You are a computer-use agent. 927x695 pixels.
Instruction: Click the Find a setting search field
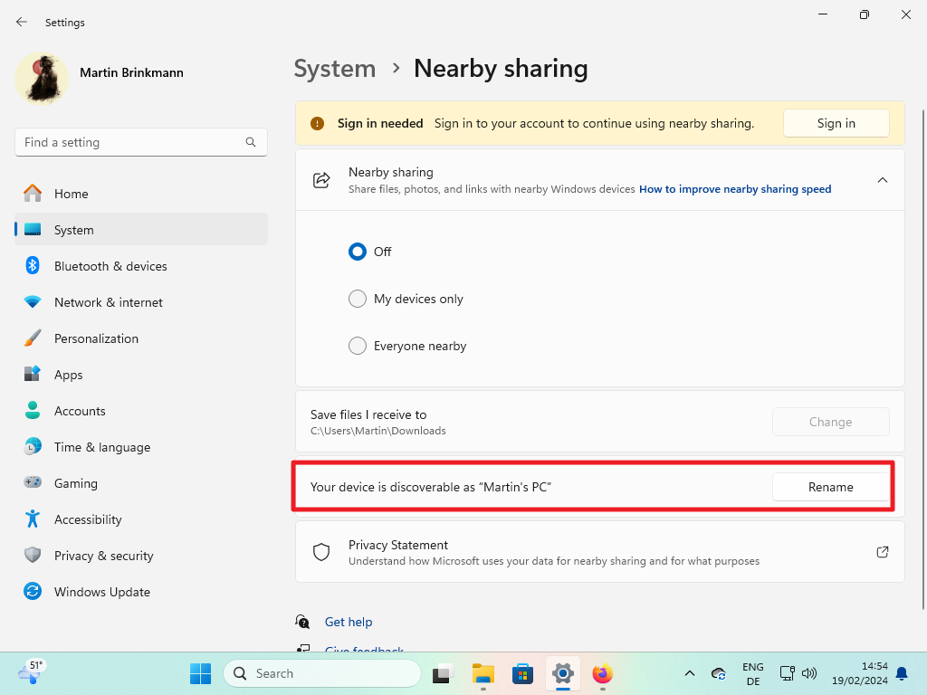tap(140, 142)
